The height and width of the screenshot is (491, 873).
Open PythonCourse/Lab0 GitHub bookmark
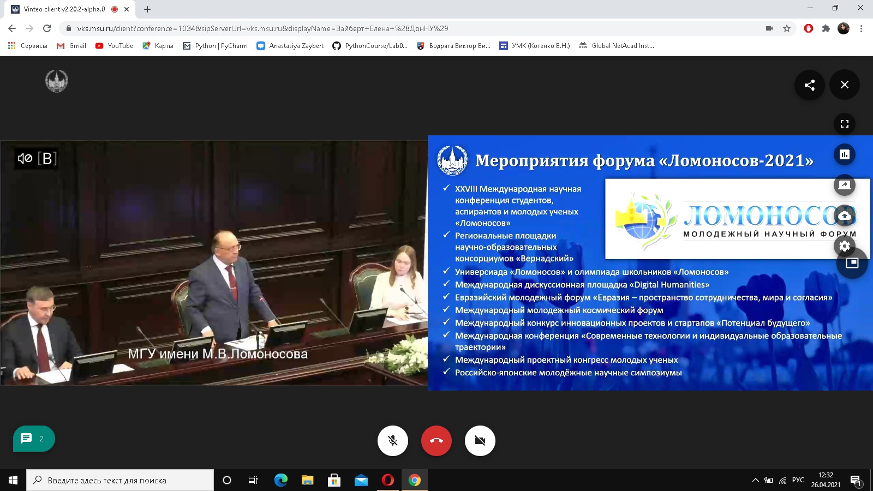(x=370, y=46)
